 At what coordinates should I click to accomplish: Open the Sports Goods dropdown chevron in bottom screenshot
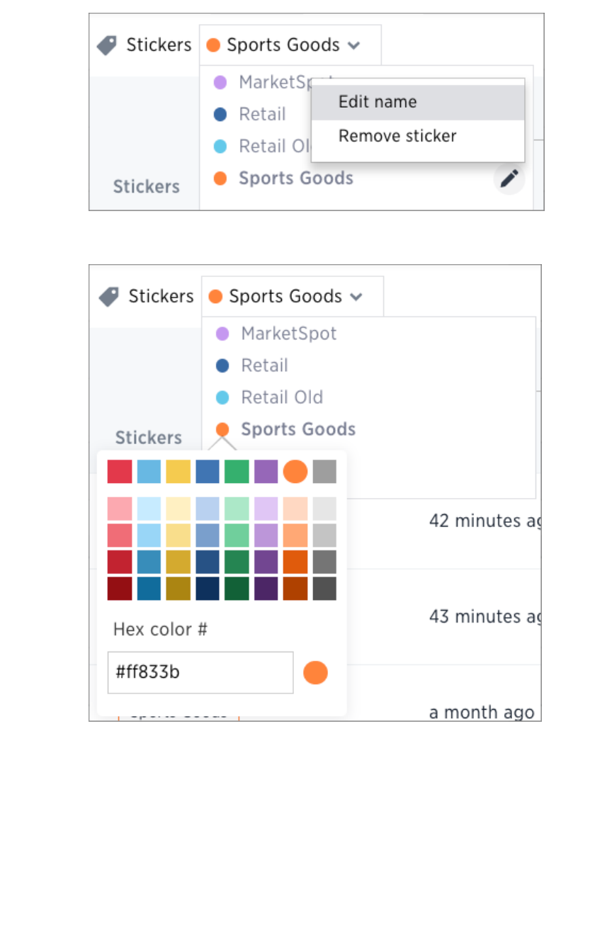(x=356, y=297)
